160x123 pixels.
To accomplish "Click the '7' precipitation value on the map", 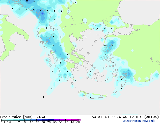I will tap(33, 10).
